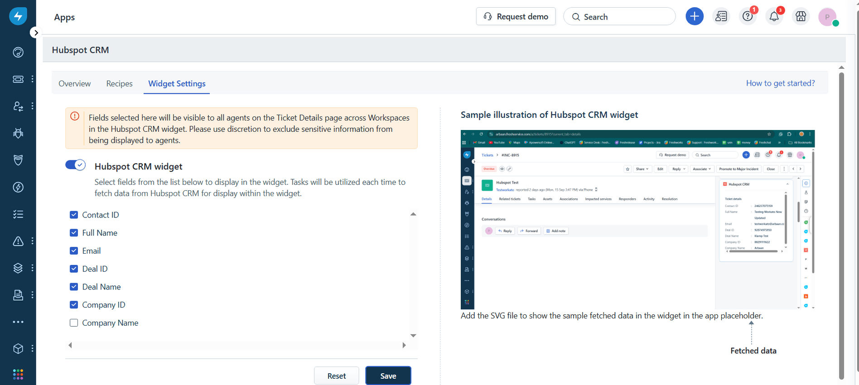Screen dimensions: 859x385
Task: Click the Request demo button
Action: pos(516,16)
